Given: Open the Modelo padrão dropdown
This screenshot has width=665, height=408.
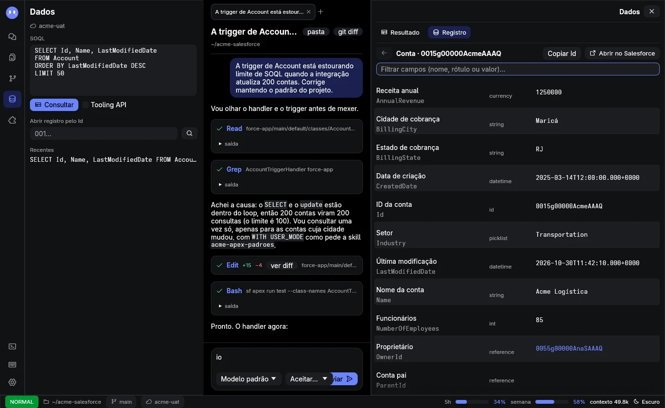Looking at the screenshot, I should point(248,379).
